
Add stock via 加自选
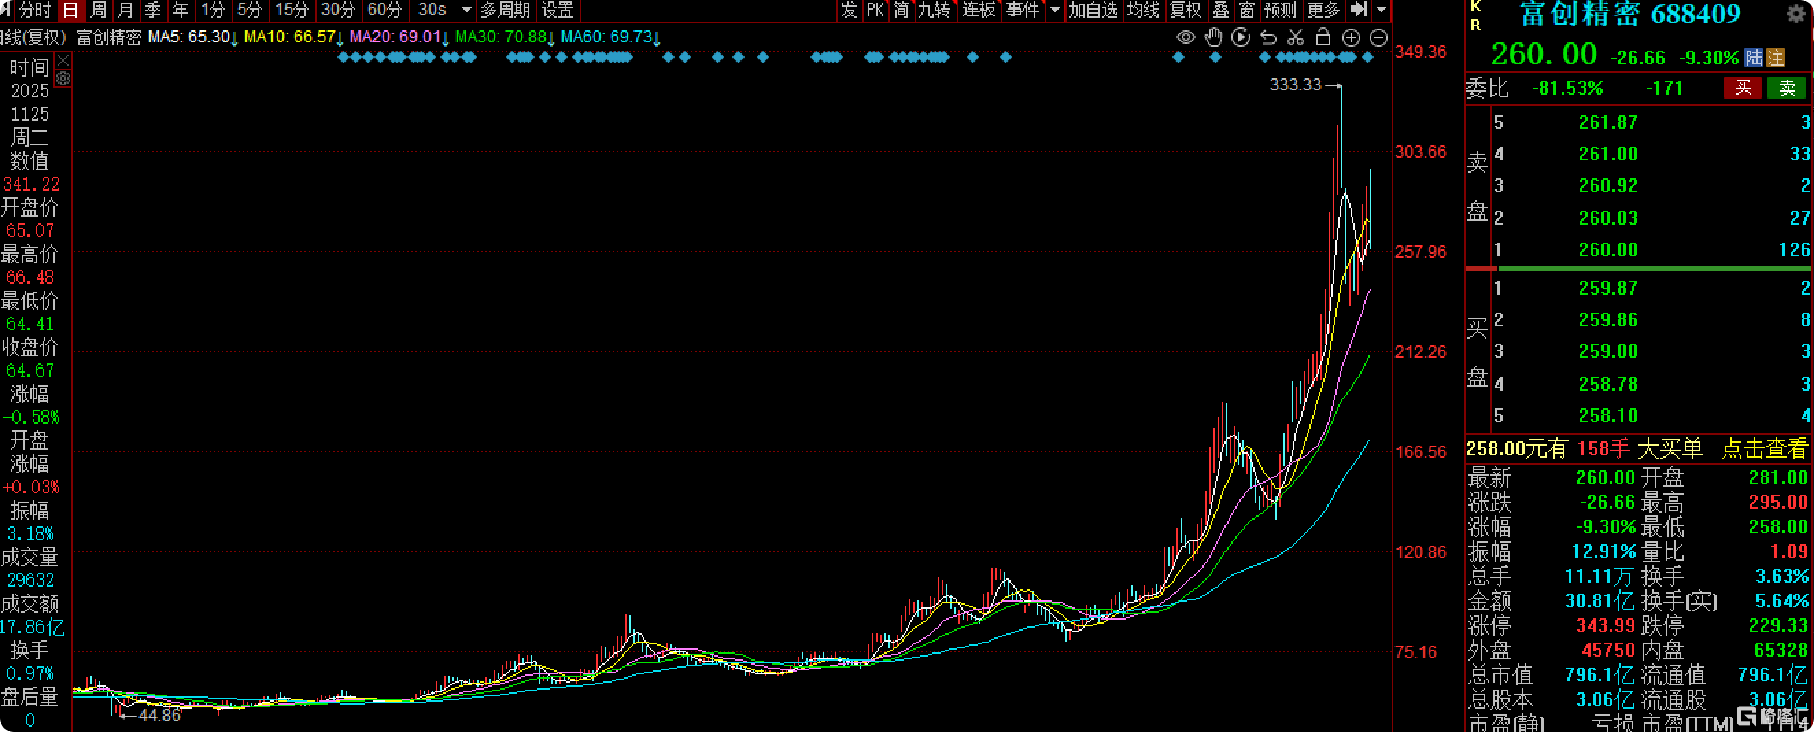point(1093,10)
